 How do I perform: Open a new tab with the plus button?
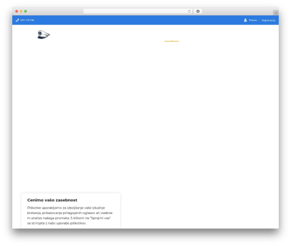point(276,13)
